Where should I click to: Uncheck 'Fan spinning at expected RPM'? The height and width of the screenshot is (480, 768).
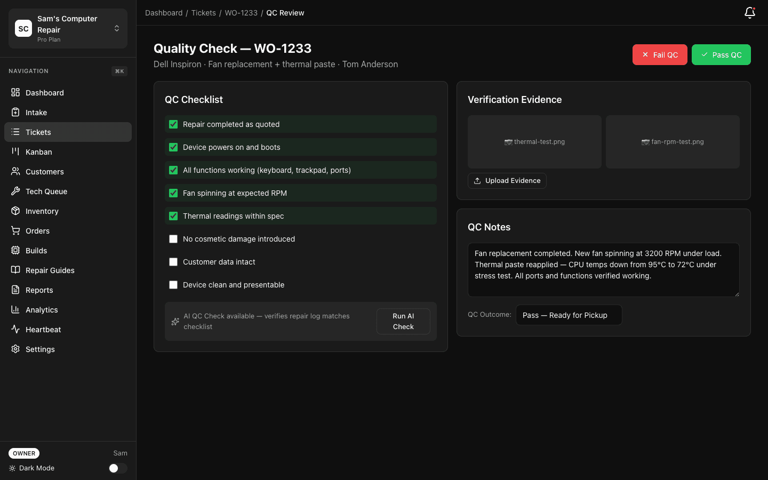click(173, 193)
